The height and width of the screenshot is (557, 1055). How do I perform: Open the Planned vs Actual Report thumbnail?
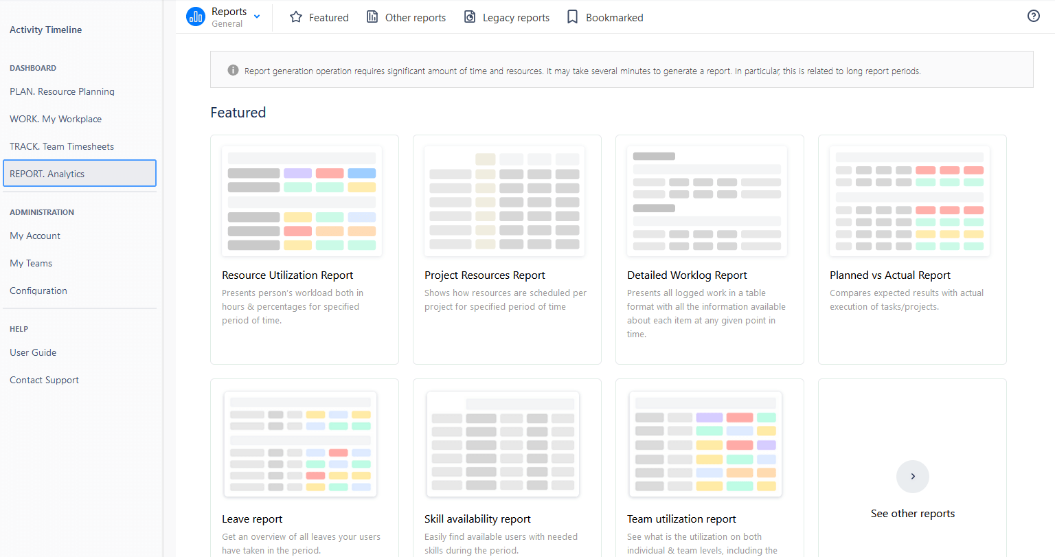point(909,201)
